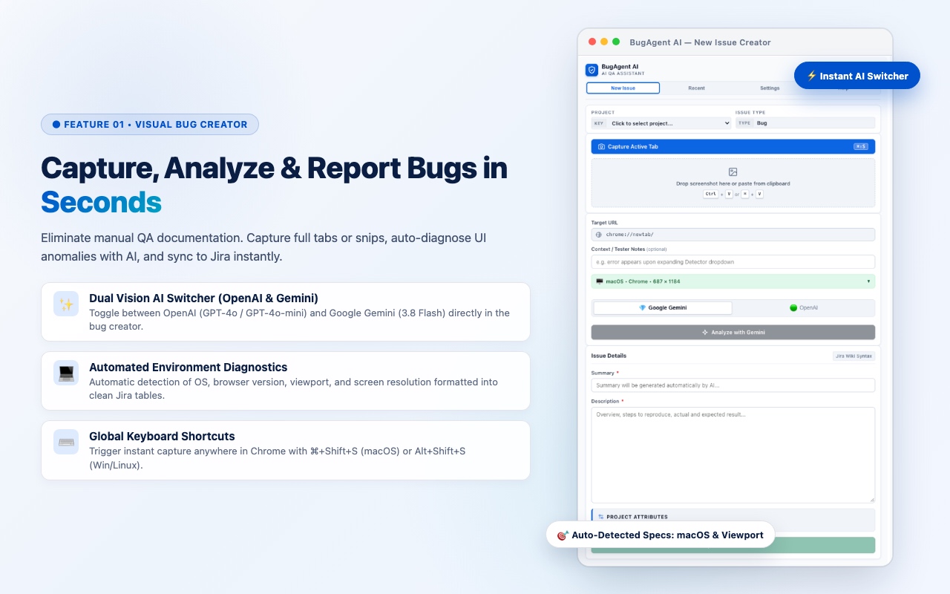
Task: Click into the Context / Tester Notes field
Action: pos(733,261)
